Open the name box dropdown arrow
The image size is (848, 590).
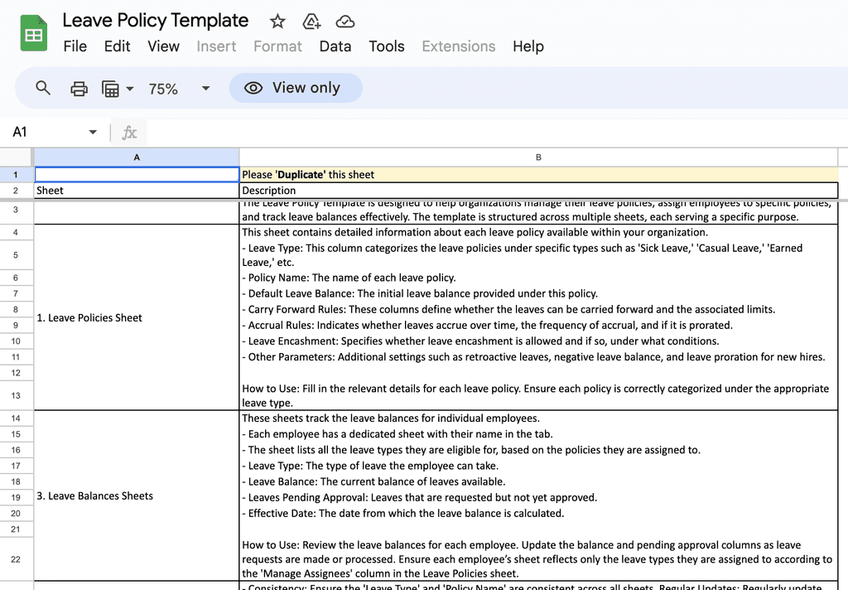click(93, 132)
